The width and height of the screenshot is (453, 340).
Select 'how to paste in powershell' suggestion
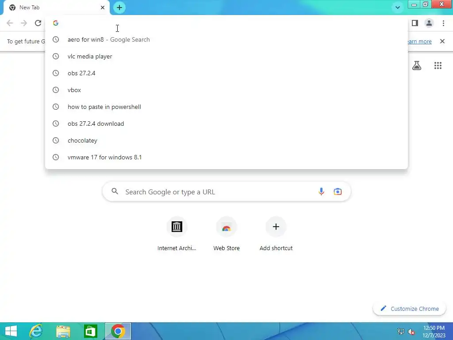[x=226, y=107]
